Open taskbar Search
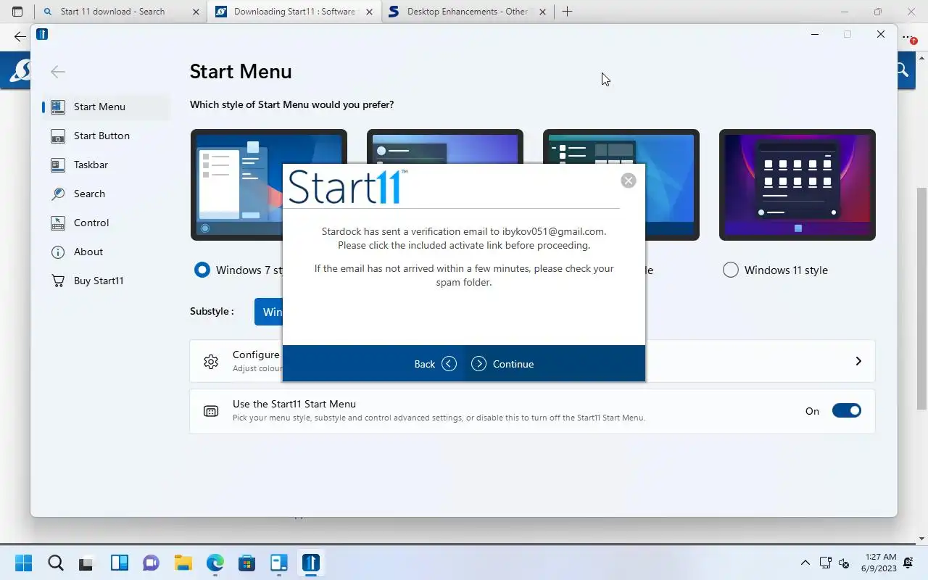 (x=55, y=563)
